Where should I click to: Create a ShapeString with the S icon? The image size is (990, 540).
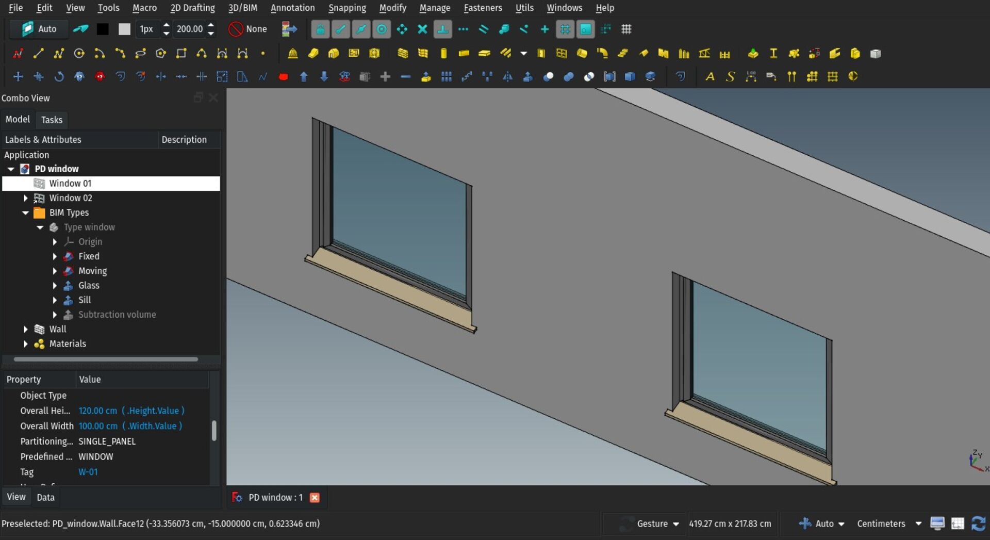click(x=731, y=77)
